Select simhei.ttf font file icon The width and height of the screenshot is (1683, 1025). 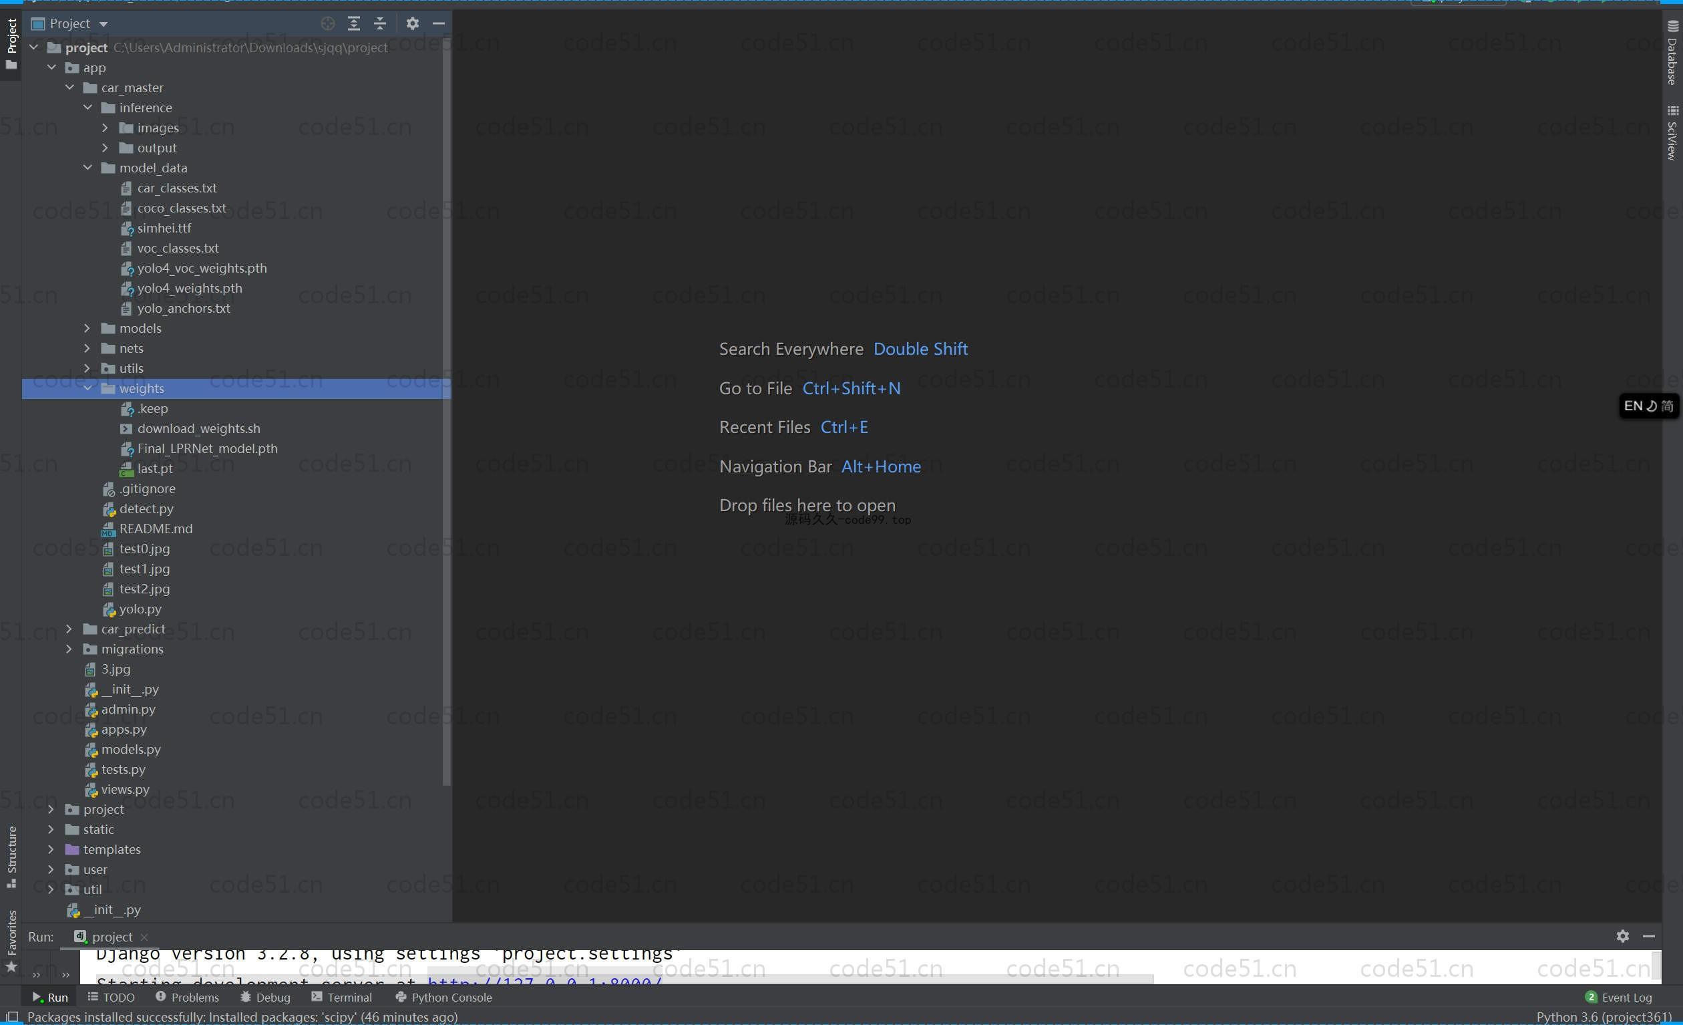[126, 229]
